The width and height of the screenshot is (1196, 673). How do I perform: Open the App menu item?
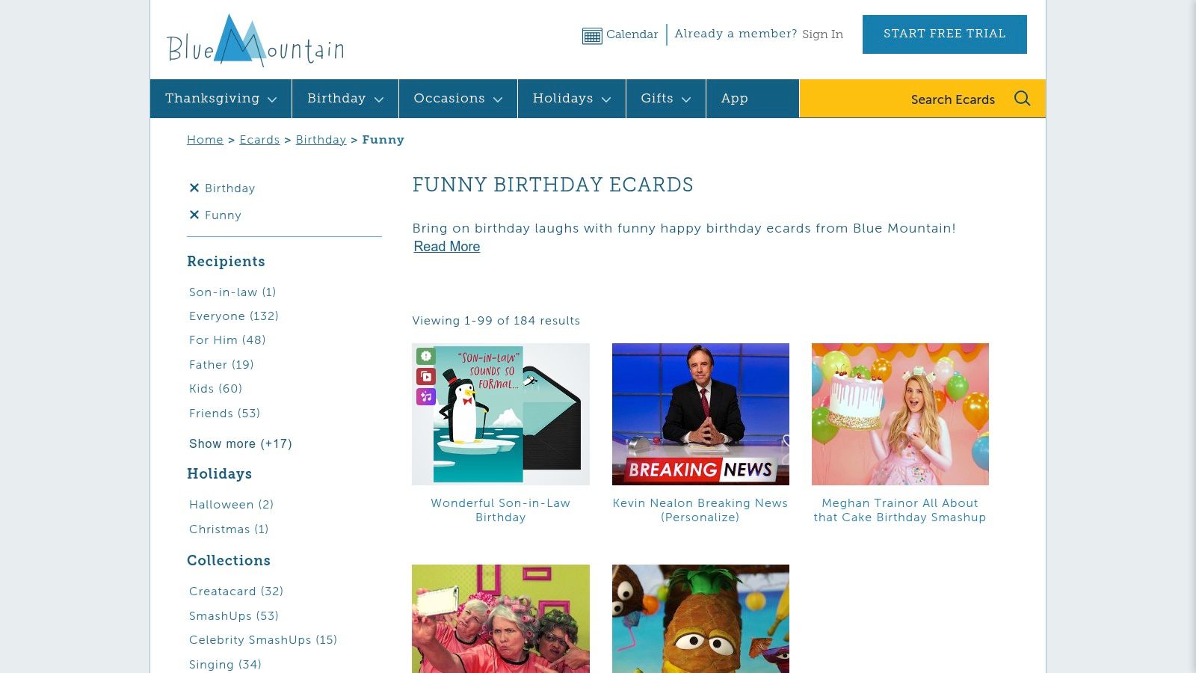734,99
